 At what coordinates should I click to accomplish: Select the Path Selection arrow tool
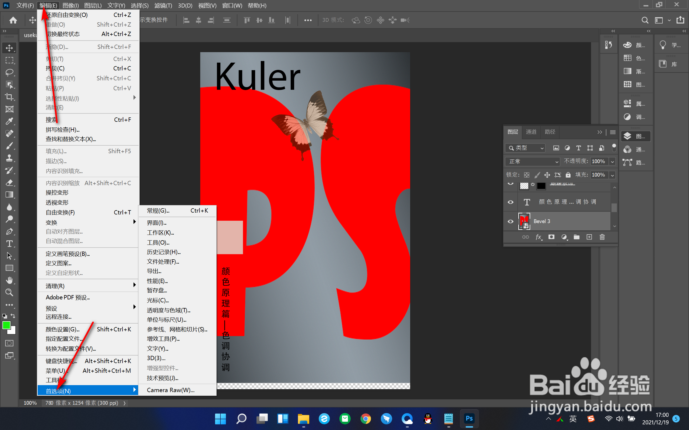[9, 256]
